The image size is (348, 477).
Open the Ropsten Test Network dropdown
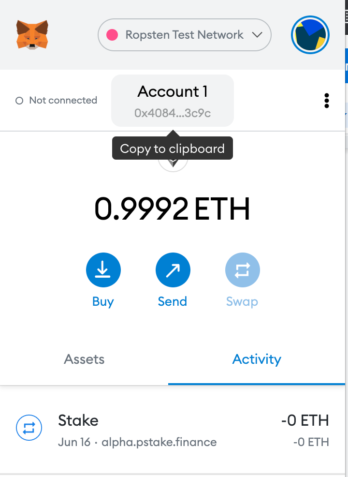184,35
